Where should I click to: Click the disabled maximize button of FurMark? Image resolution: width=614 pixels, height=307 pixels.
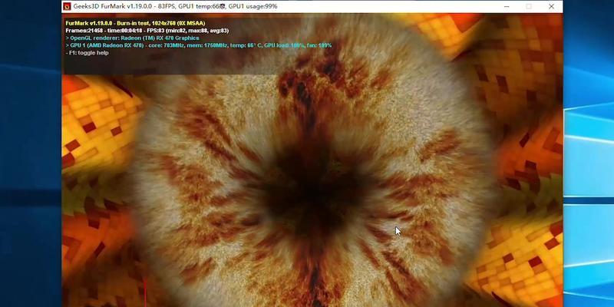tap(529, 6)
